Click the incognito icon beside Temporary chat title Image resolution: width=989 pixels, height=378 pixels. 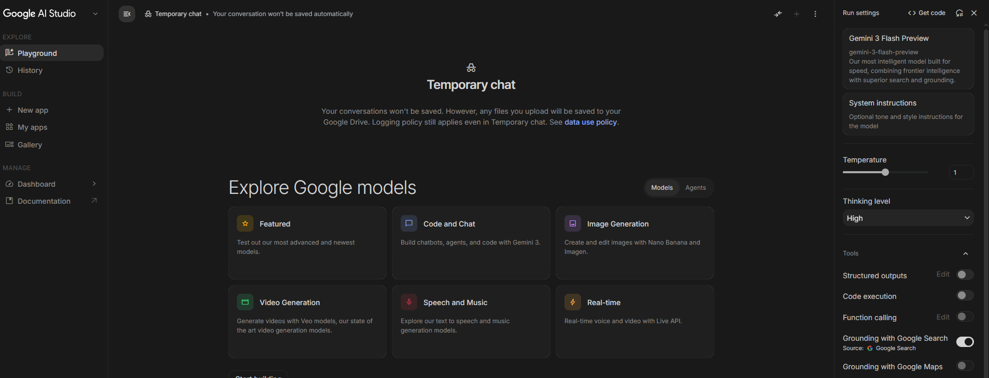click(148, 14)
